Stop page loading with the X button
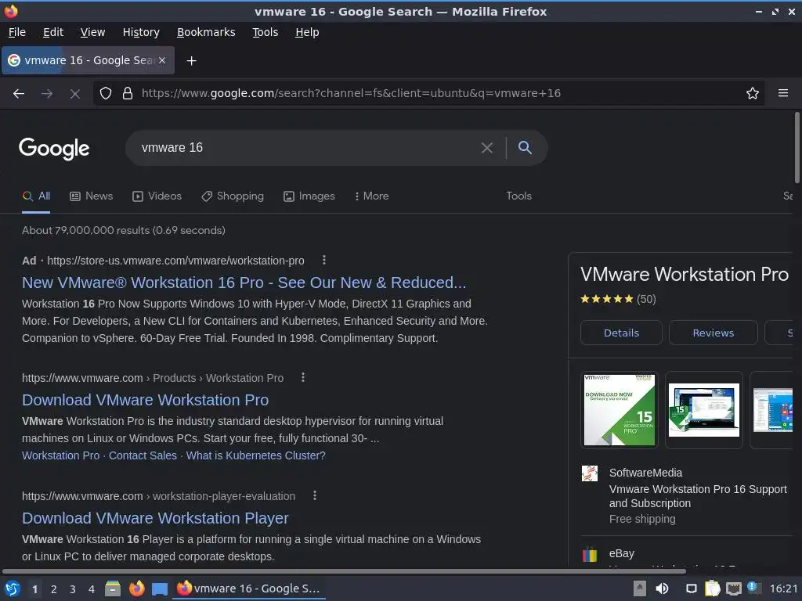The image size is (802, 601). (x=75, y=94)
